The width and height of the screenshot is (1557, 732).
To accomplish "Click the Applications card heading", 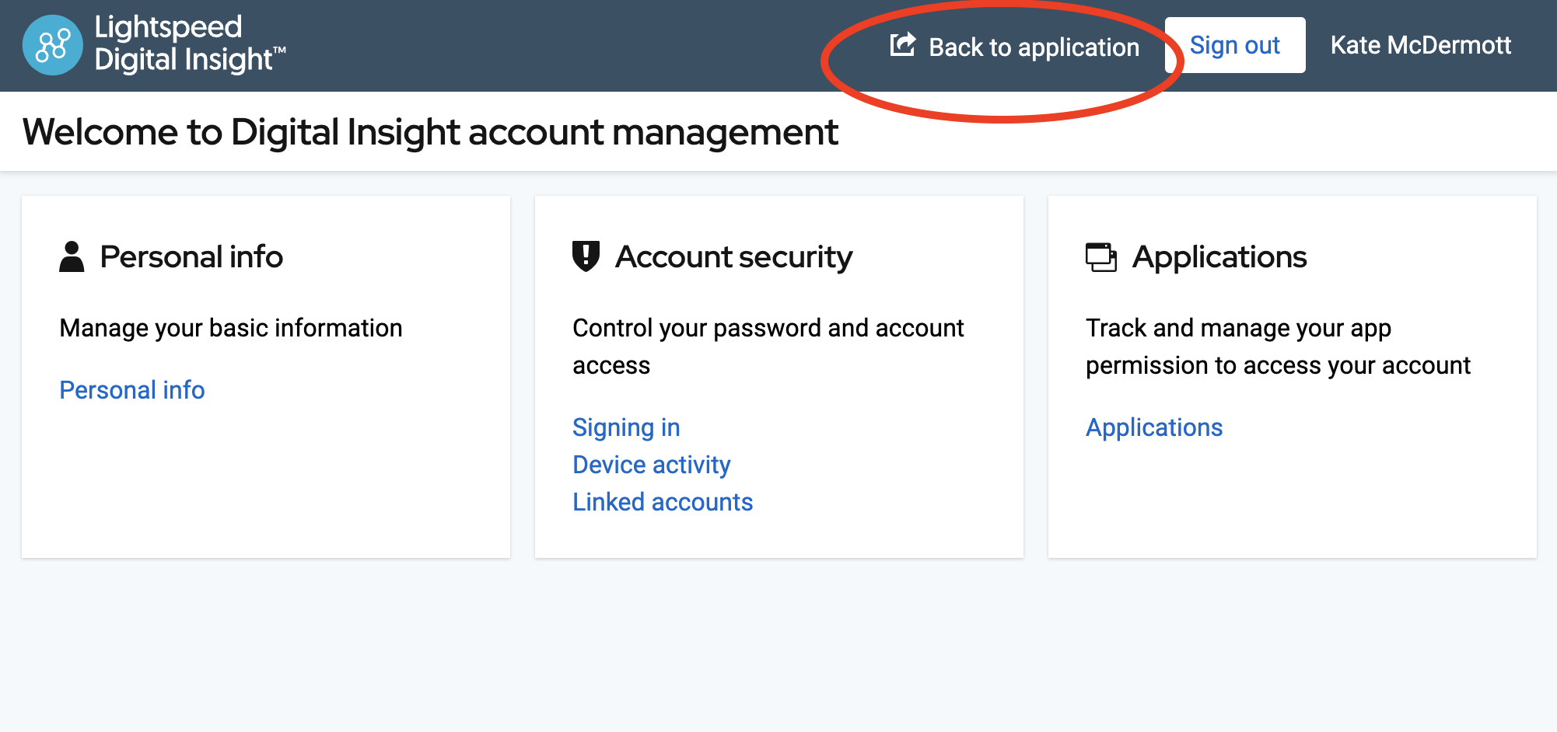I will pyautogui.click(x=1220, y=256).
